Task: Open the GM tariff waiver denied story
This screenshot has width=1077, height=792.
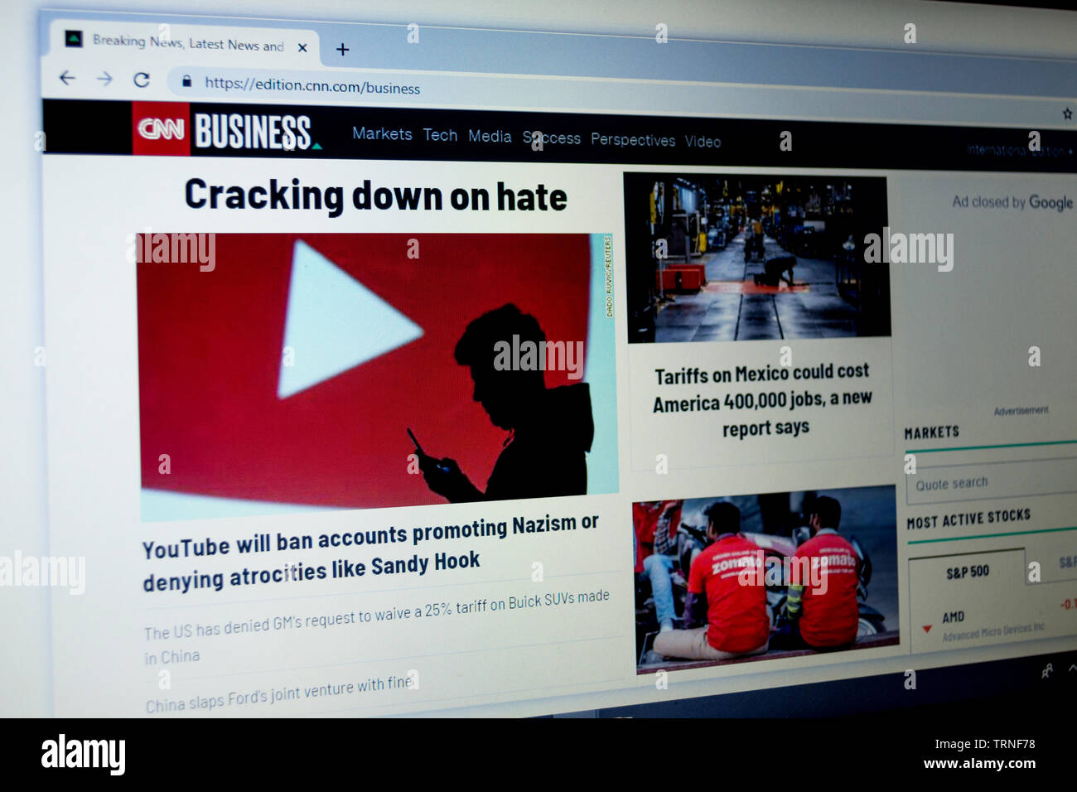Action: 377,627
